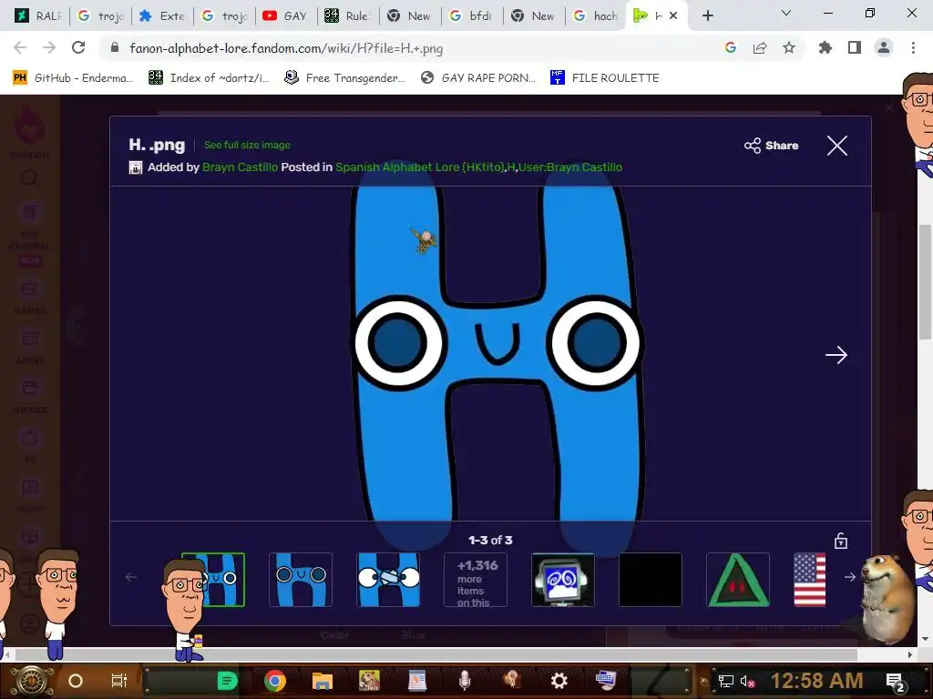Go to next image with right arrow
The width and height of the screenshot is (933, 699).
(x=836, y=355)
